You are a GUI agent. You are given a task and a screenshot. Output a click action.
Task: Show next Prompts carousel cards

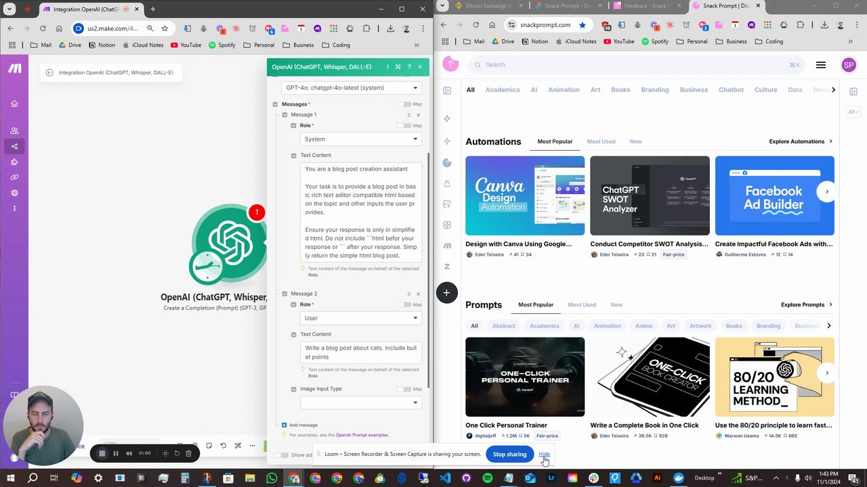[827, 373]
